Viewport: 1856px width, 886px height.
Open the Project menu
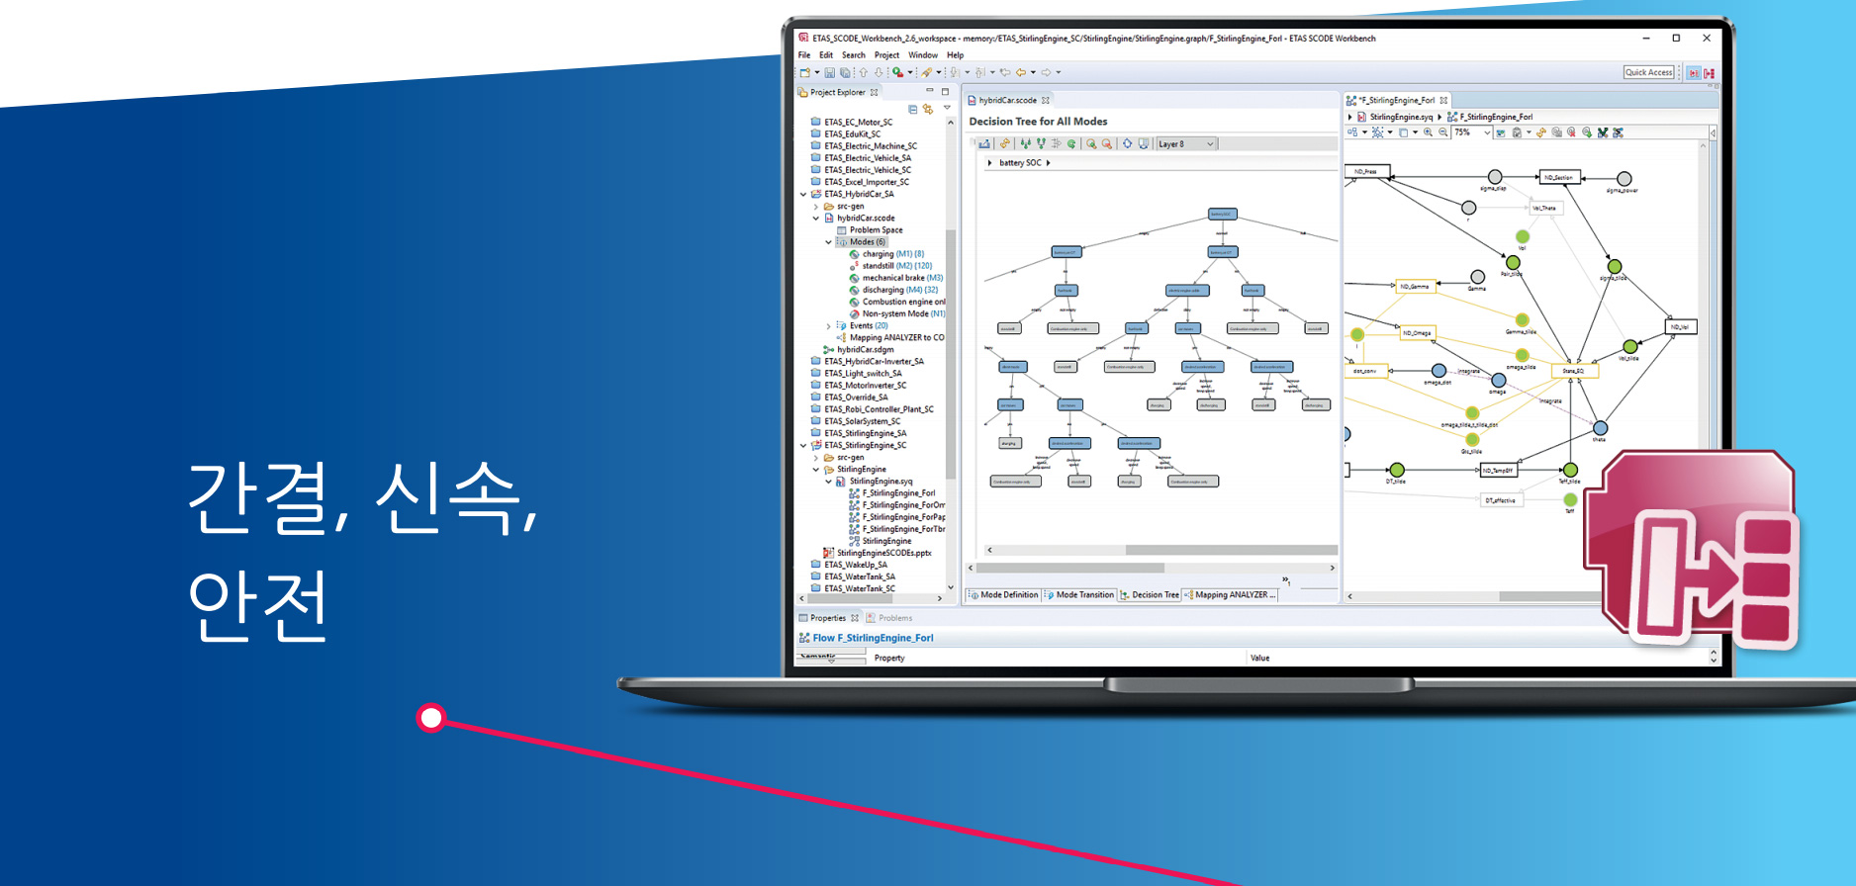pyautogui.click(x=887, y=55)
